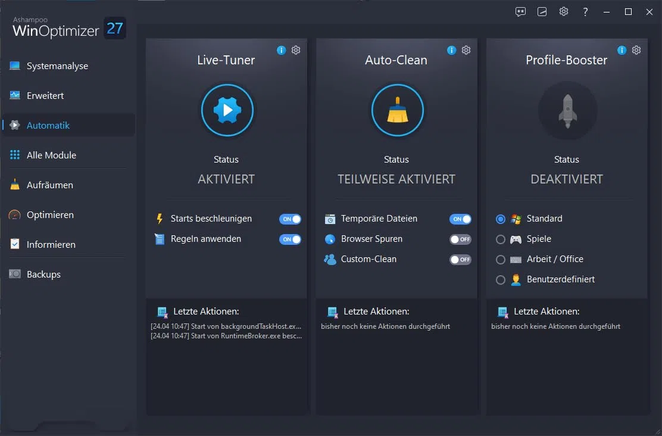Select the Arbeit / Office radio button
This screenshot has width=662, height=436.
tap(500, 260)
